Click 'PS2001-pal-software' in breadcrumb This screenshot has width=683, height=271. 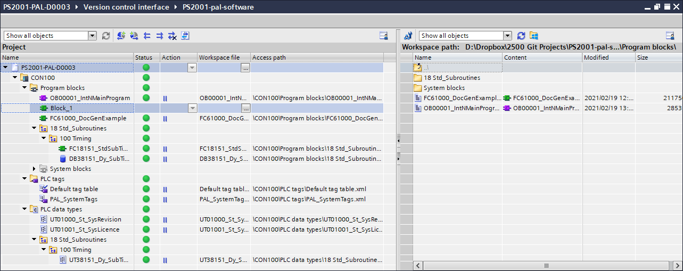[x=218, y=7]
